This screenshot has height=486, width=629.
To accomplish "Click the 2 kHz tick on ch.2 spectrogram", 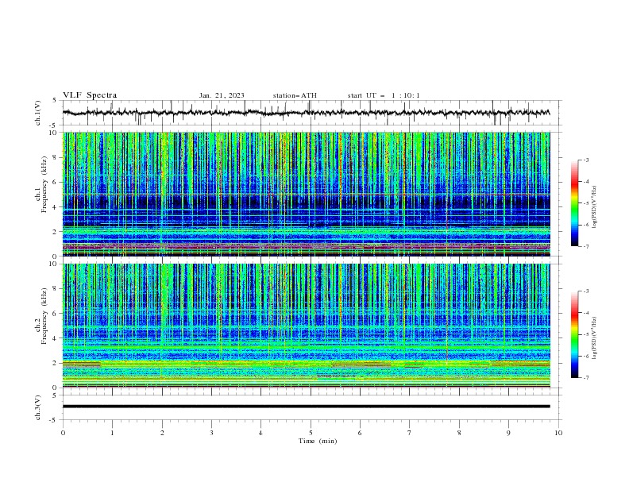I will pyautogui.click(x=56, y=363).
